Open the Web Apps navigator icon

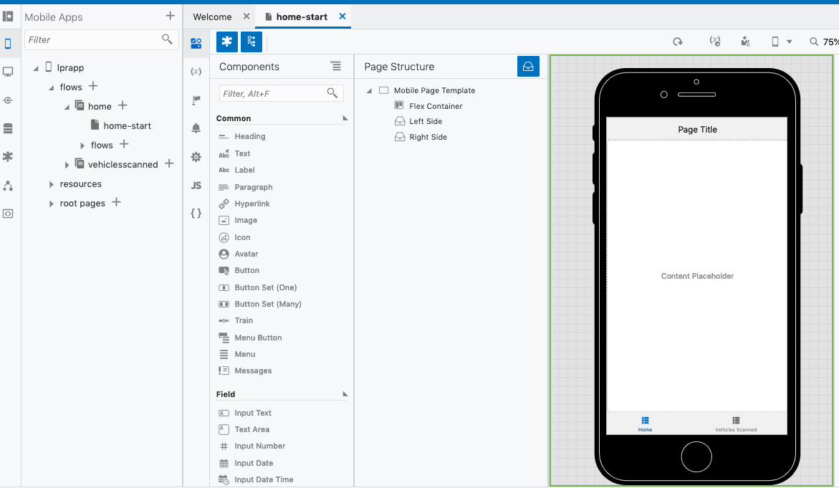[x=8, y=72]
